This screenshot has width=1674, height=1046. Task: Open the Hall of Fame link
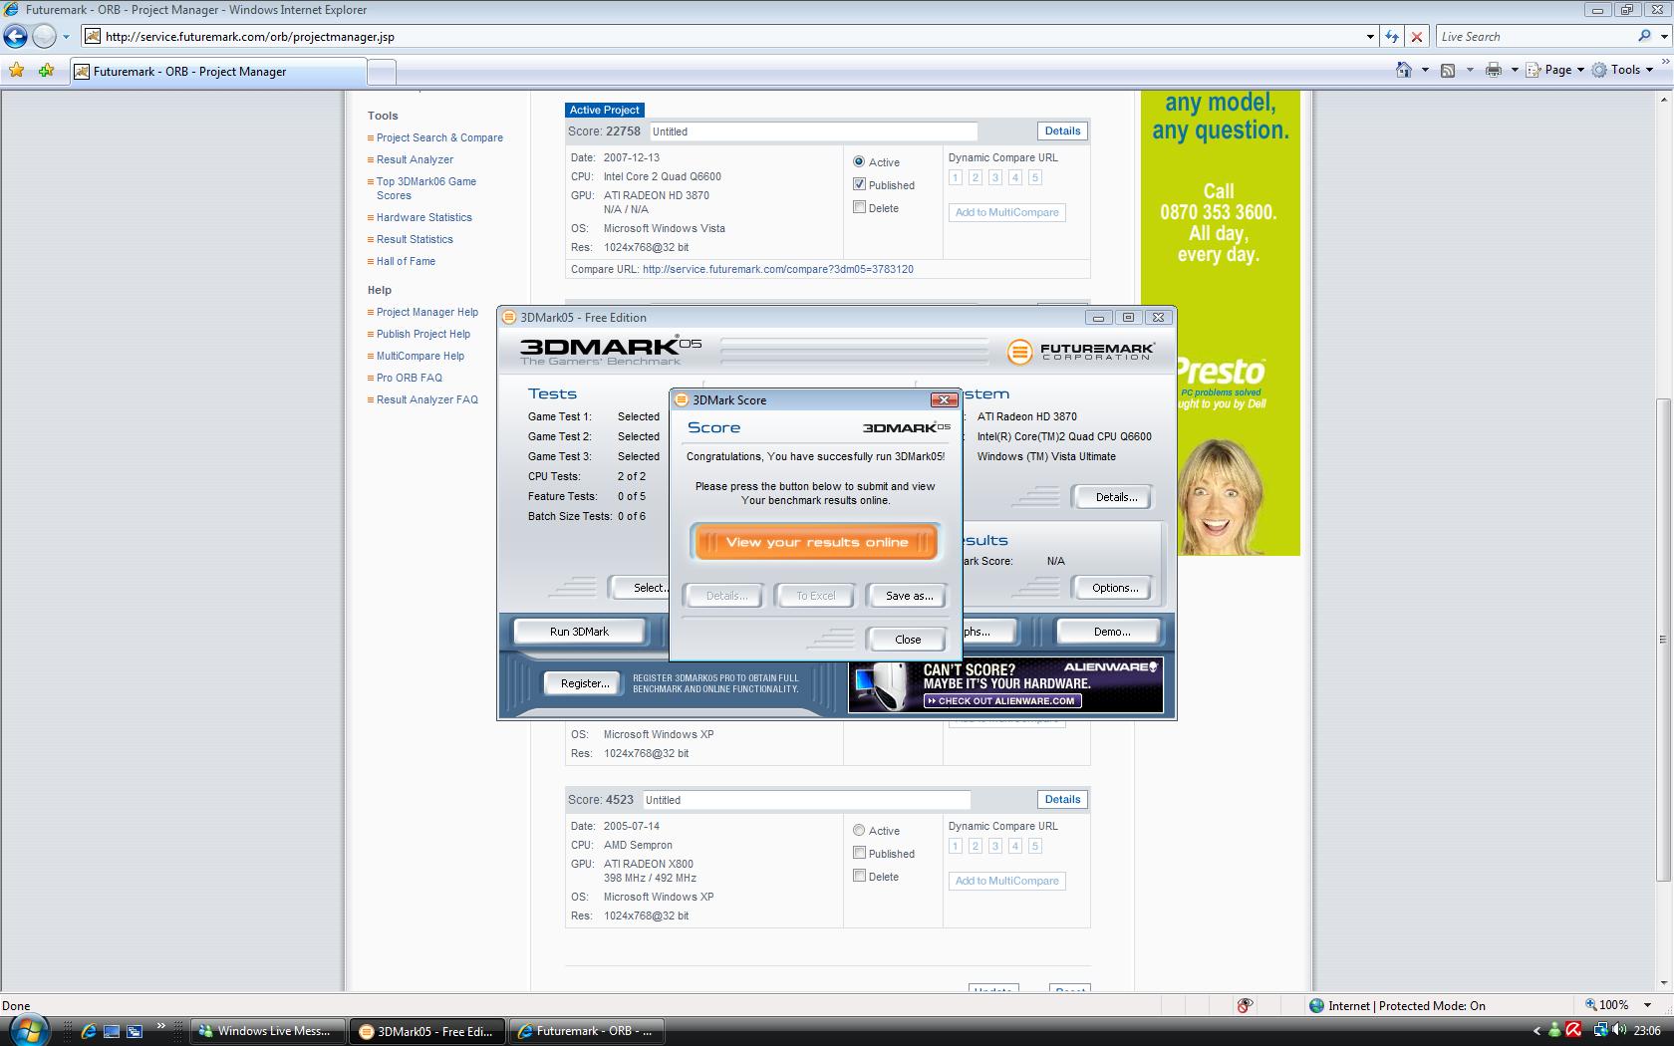(x=406, y=261)
